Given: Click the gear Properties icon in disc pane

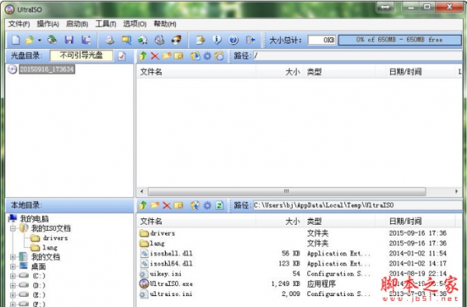Looking at the screenshot, I should click(207, 56).
